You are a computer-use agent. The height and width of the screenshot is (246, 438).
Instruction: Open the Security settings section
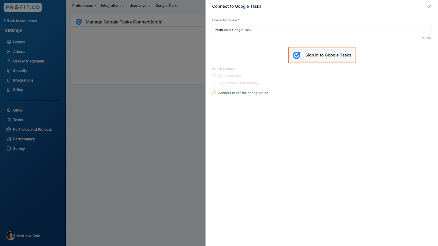(x=20, y=71)
